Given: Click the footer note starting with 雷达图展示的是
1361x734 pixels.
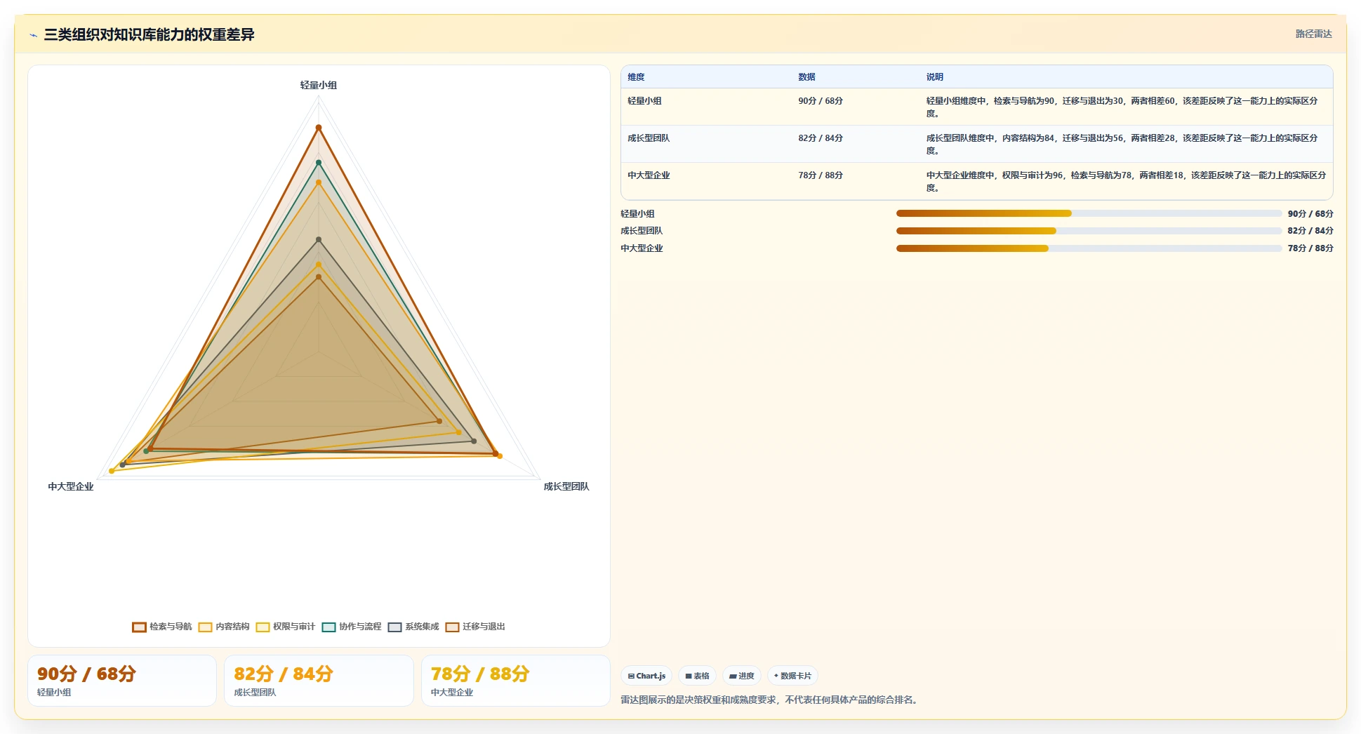Looking at the screenshot, I should pyautogui.click(x=771, y=700).
